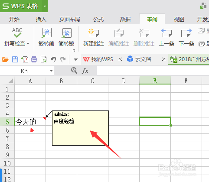
Task: Switch to the 公式 ribbon tab
Action: (98, 19)
